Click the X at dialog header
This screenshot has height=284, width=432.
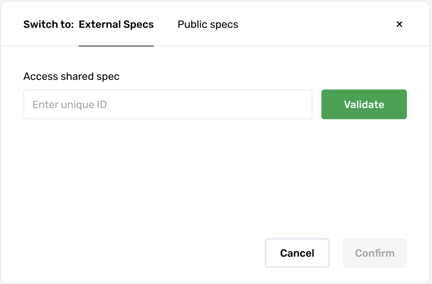click(399, 24)
